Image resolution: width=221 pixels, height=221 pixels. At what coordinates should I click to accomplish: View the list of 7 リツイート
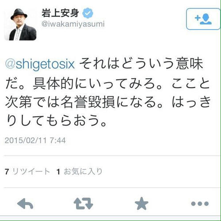point(27,171)
